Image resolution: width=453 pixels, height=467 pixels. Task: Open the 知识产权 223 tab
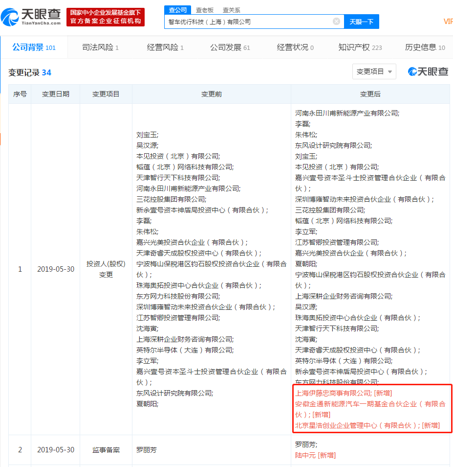point(360,47)
